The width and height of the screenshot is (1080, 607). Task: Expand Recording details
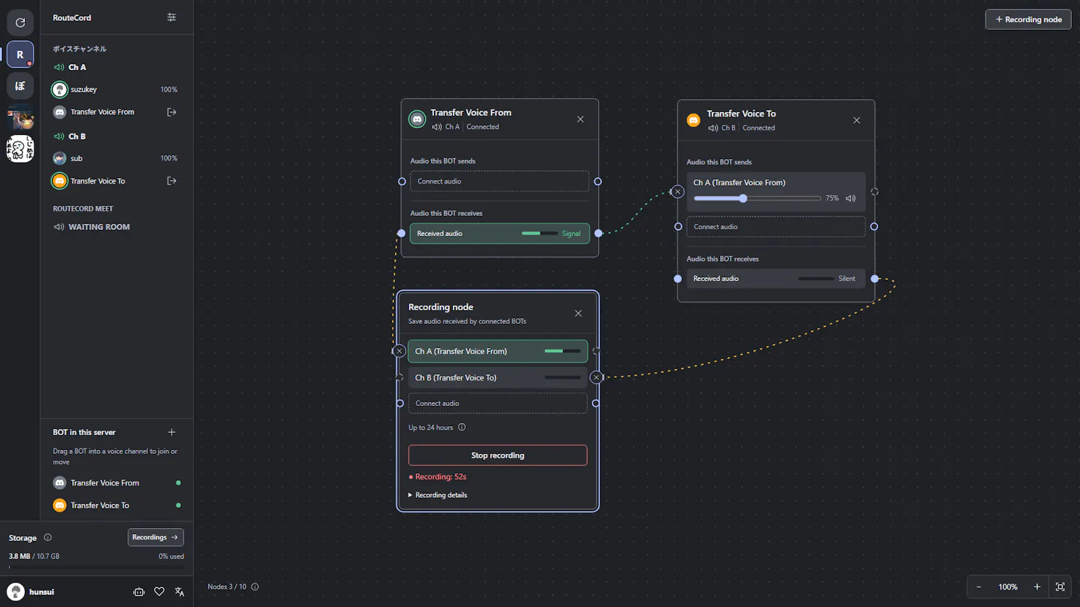[438, 495]
